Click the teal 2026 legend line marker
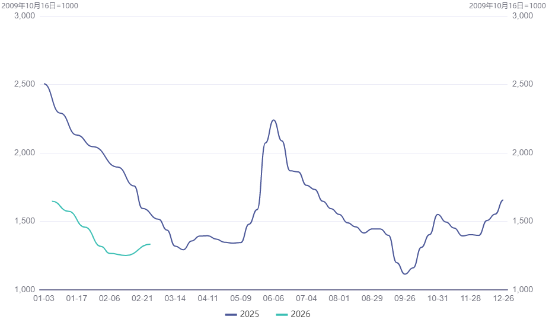This screenshot has width=549, height=326. click(282, 314)
